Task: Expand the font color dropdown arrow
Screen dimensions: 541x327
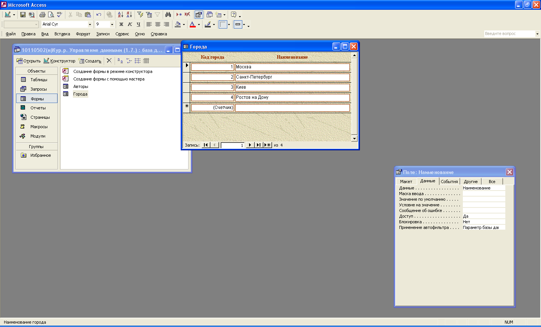Action: tap(199, 25)
